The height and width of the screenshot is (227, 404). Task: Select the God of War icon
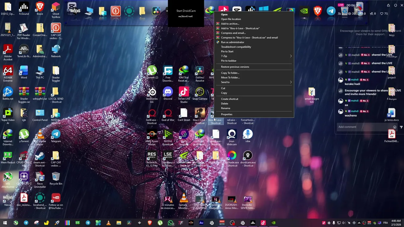coord(168,114)
